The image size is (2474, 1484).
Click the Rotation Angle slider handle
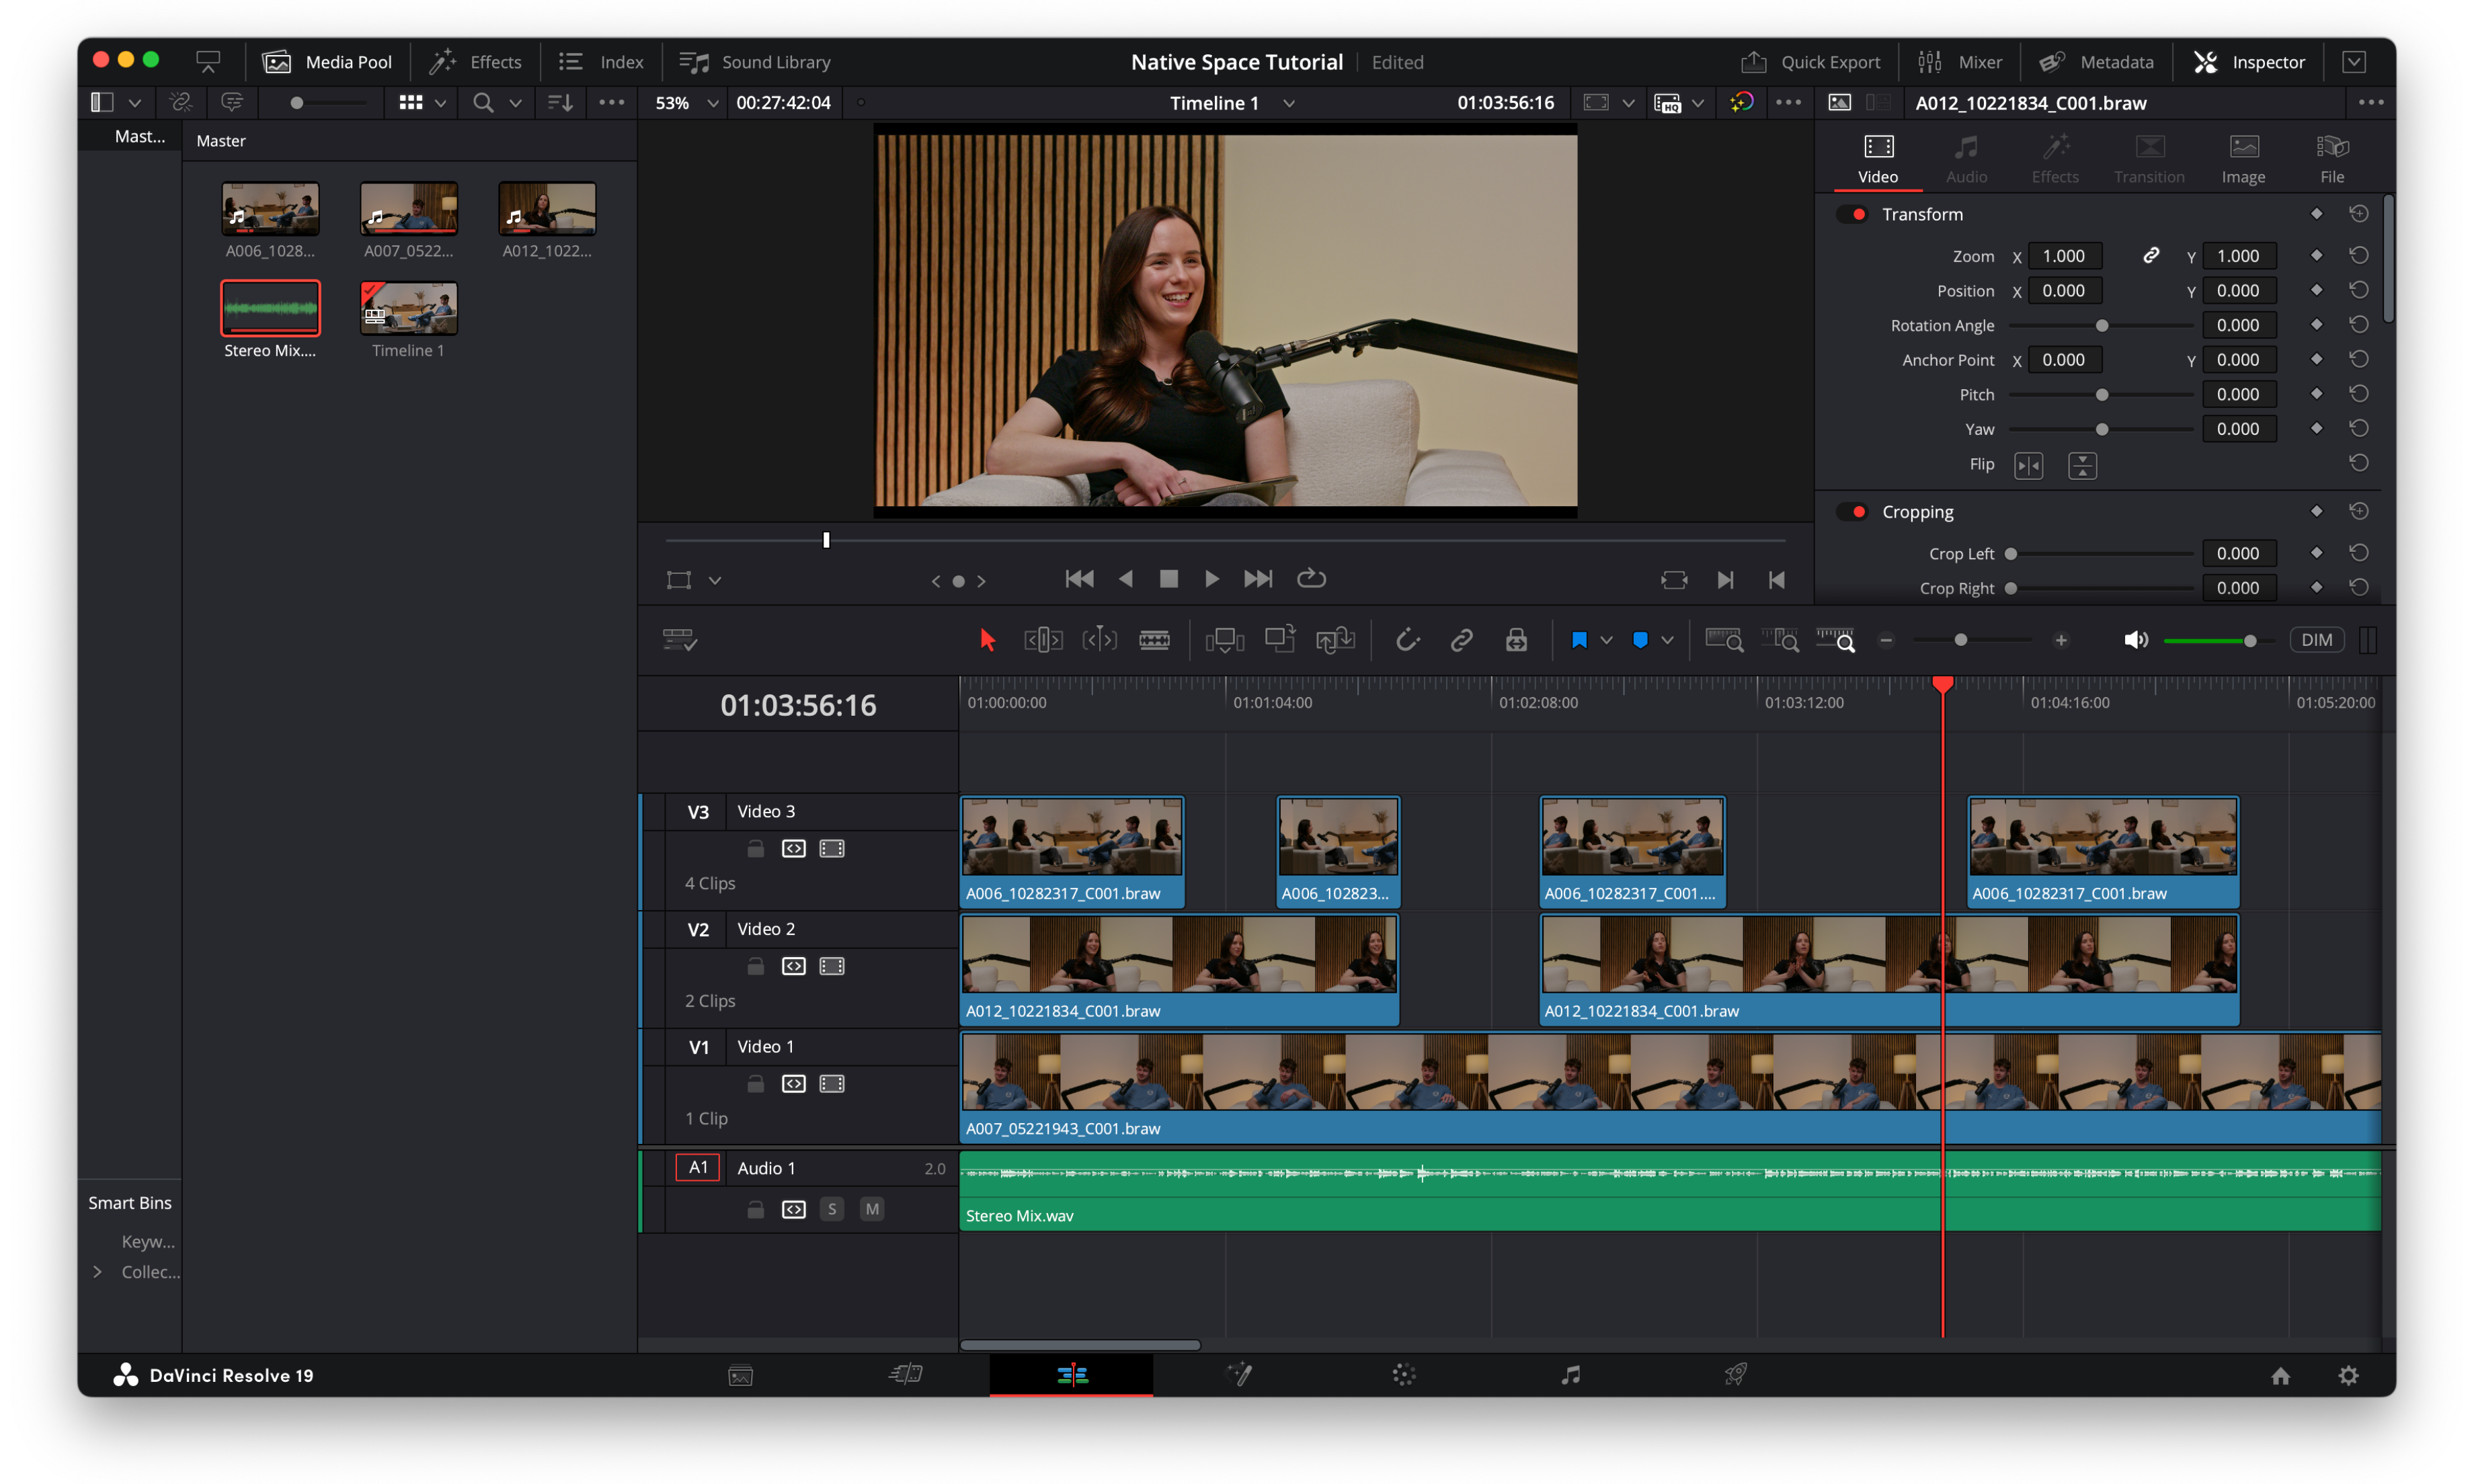click(2101, 326)
